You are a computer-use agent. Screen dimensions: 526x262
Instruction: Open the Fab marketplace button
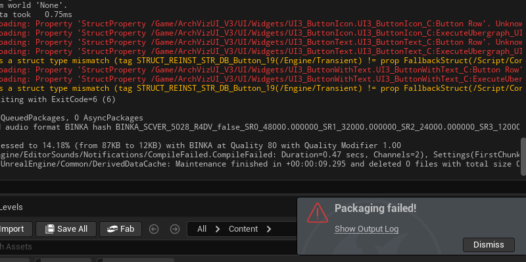click(x=121, y=229)
